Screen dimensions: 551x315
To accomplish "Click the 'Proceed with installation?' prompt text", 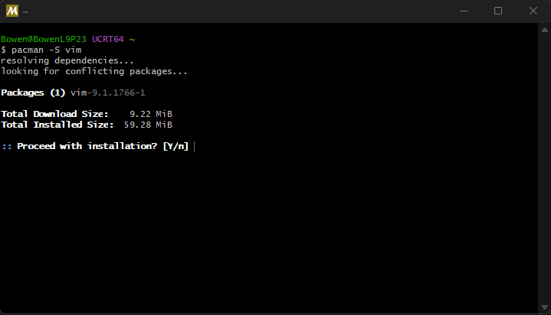I will [87, 146].
